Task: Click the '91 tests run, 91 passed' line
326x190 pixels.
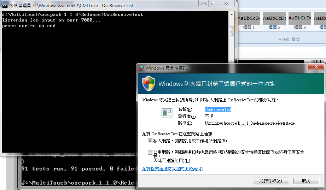Action: pos(78,168)
